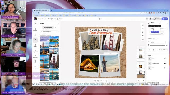Click the flip vertical icon
This screenshot has height=95, width=170.
tap(154, 50)
